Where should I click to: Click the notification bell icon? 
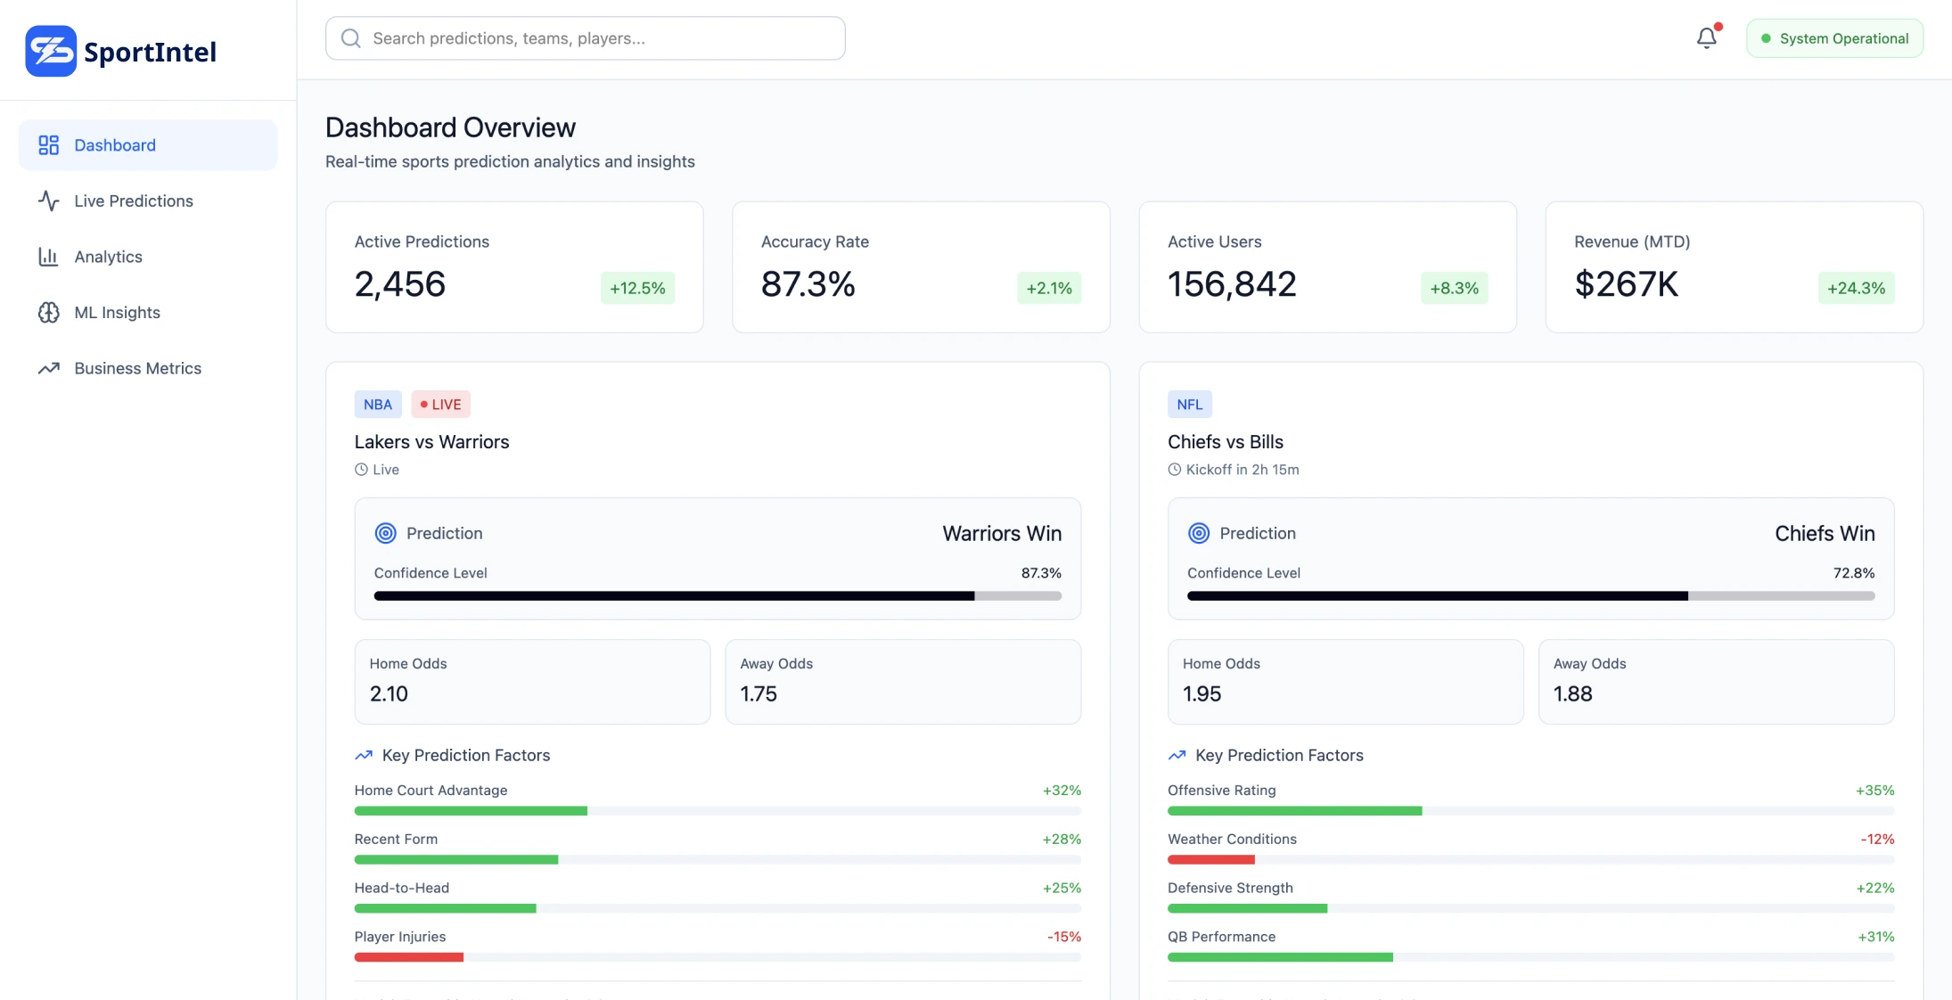pos(1706,37)
